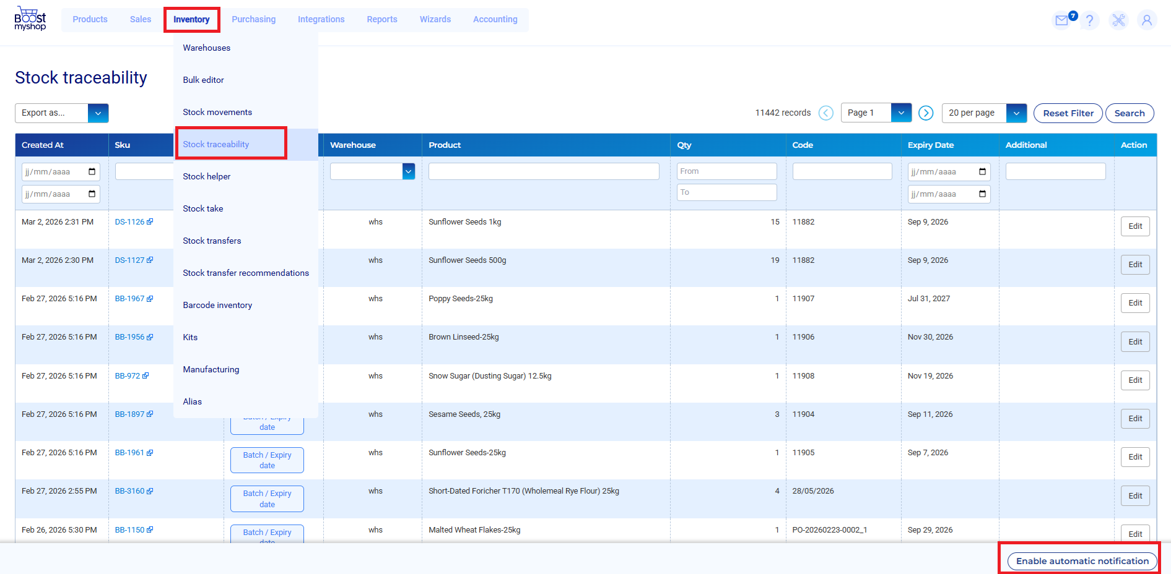Screen dimensions: 1171x574
Task: Choose Stock take menu entry
Action: [203, 208]
